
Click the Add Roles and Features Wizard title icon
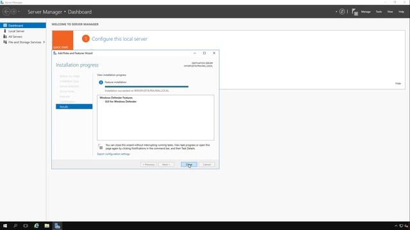54,53
